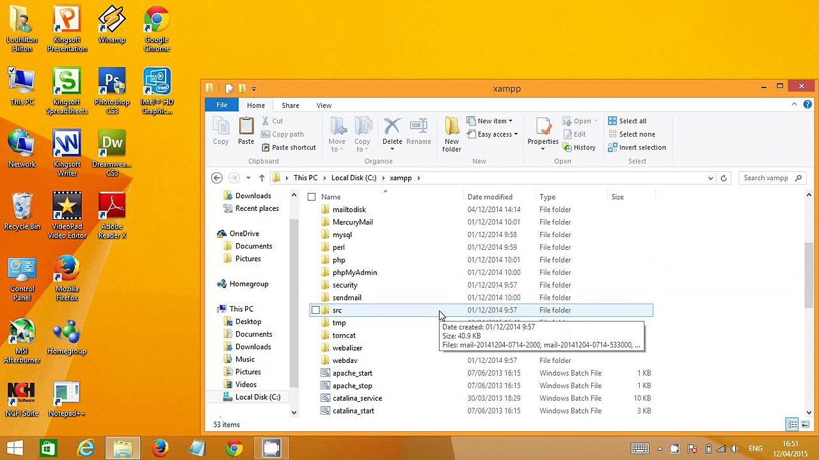
Task: Click the Notepad++ desktop icon
Action: (x=67, y=400)
